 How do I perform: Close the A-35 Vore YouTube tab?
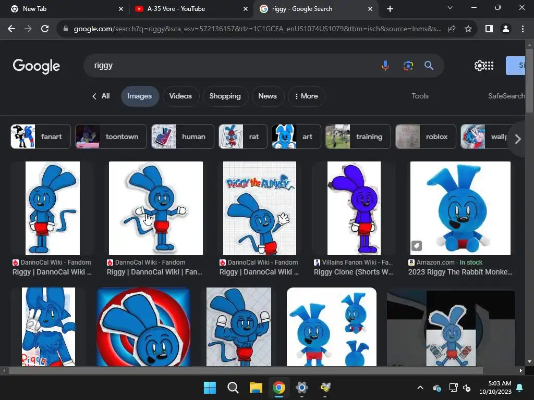[x=246, y=9]
